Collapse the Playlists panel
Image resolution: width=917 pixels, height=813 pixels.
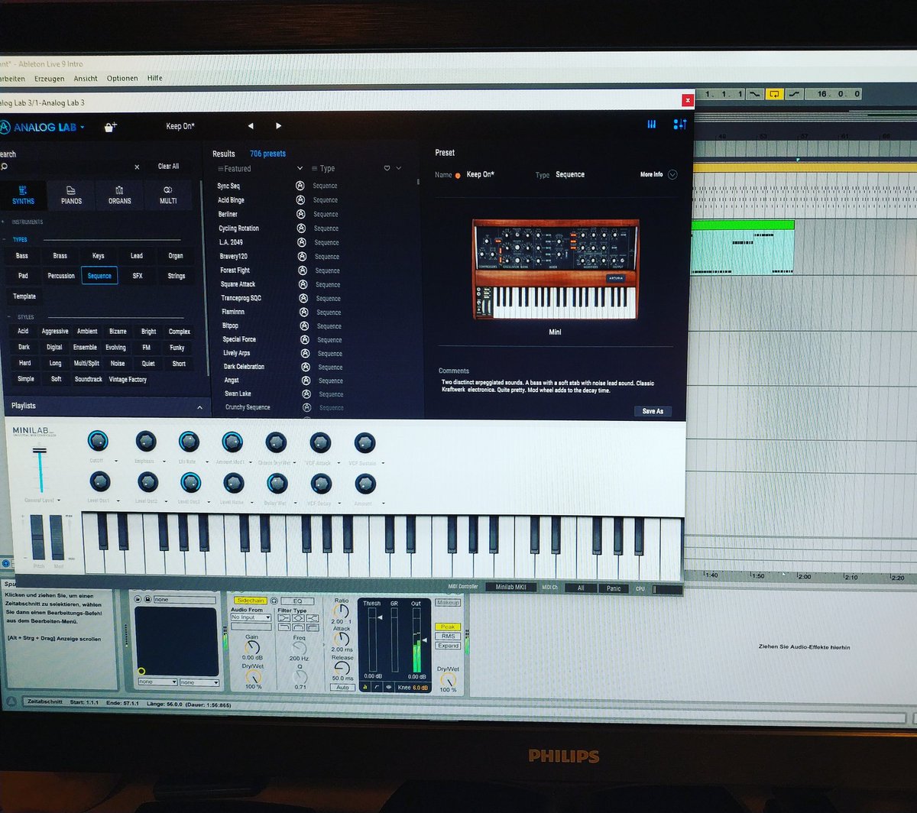click(x=200, y=408)
